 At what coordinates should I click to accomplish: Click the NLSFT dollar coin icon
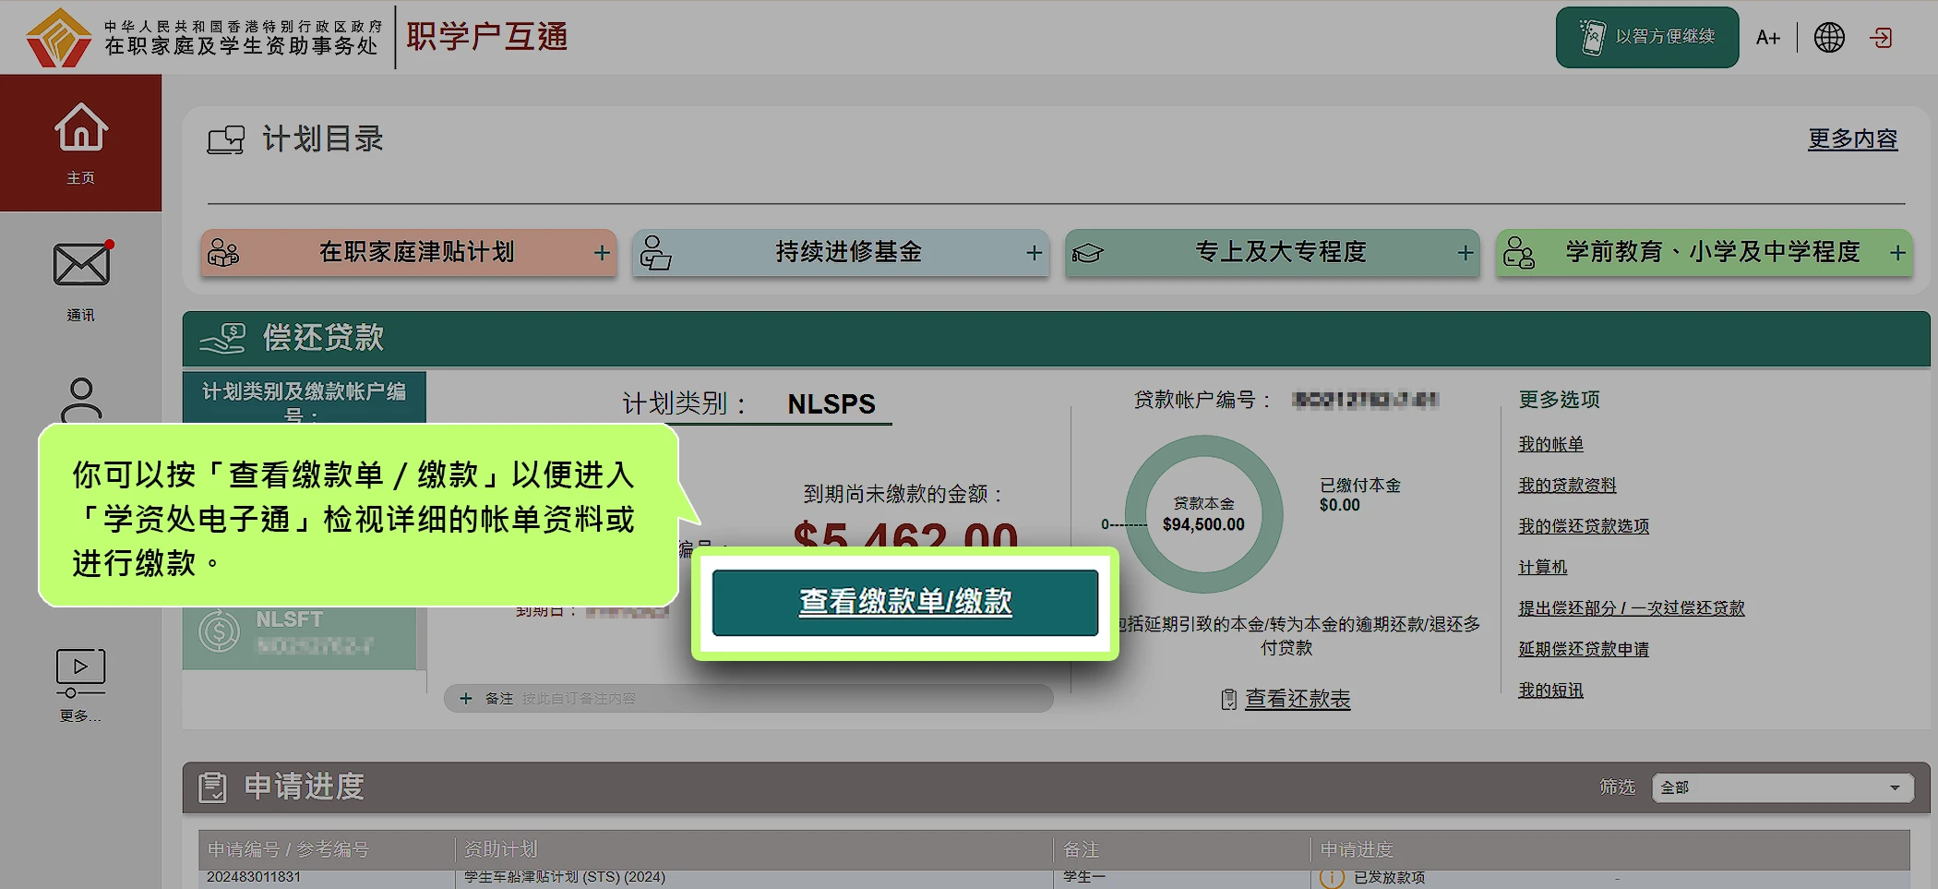(220, 631)
